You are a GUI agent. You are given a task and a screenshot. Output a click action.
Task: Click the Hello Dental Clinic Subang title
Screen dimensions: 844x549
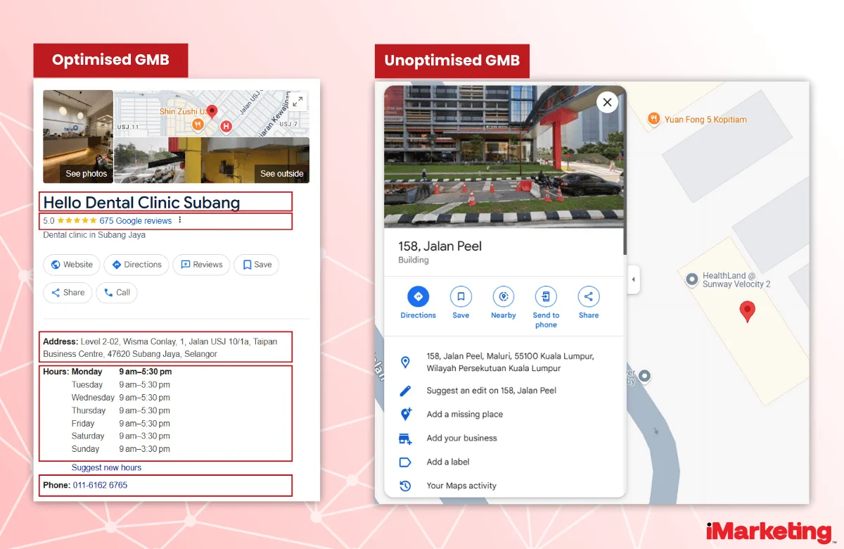[x=141, y=203]
